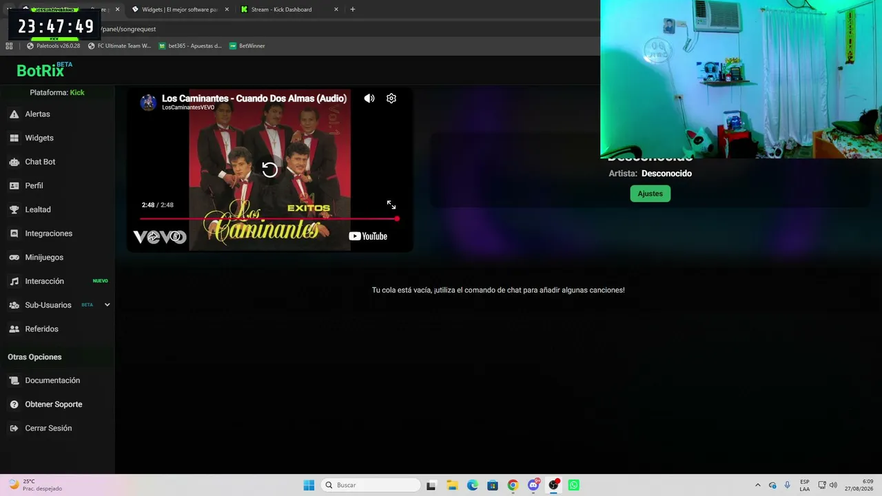Screen dimensions: 882x496
Task: Open the Windows Start menu
Action: (309, 485)
